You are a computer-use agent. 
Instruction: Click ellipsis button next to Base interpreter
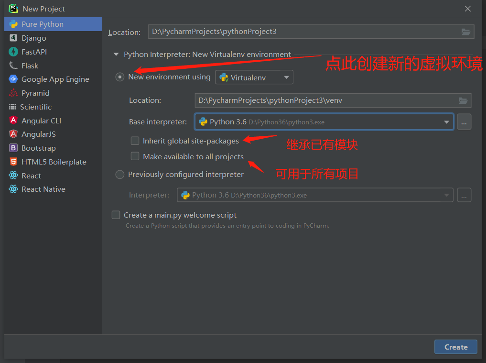coord(464,121)
